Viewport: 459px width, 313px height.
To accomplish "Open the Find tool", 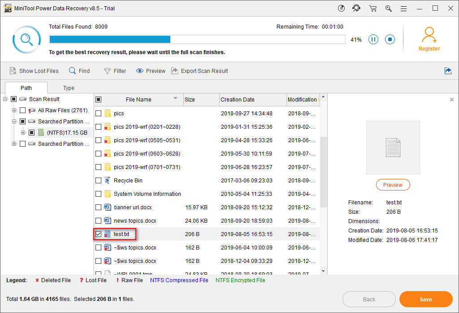I will coord(79,71).
